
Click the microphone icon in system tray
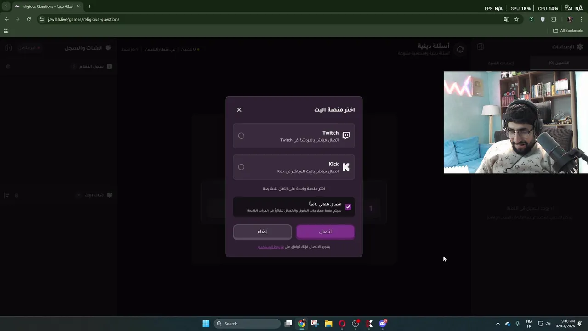click(518, 324)
